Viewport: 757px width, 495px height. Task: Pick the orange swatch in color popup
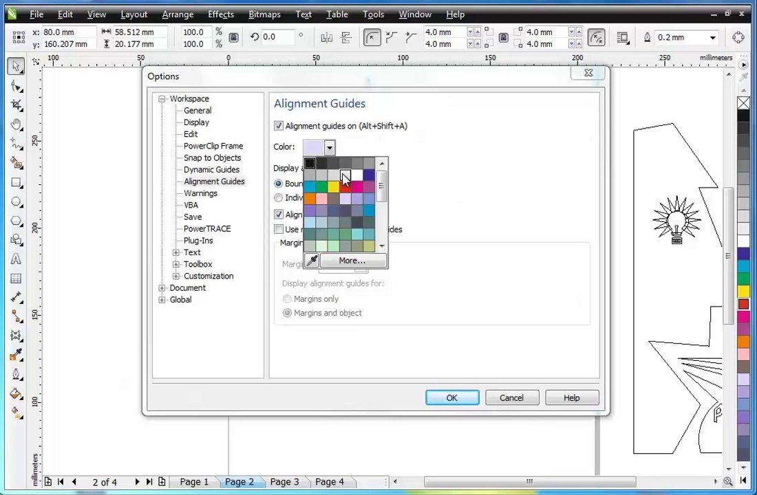pos(310,198)
